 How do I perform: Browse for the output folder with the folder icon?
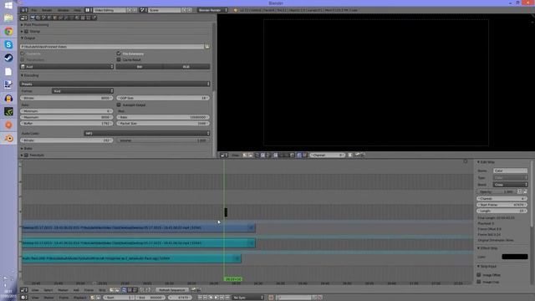pyautogui.click(x=207, y=47)
